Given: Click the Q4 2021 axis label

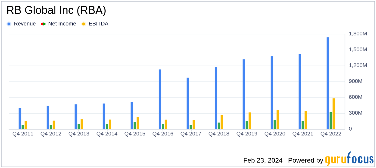Looking at the screenshot, I should coord(303,134).
